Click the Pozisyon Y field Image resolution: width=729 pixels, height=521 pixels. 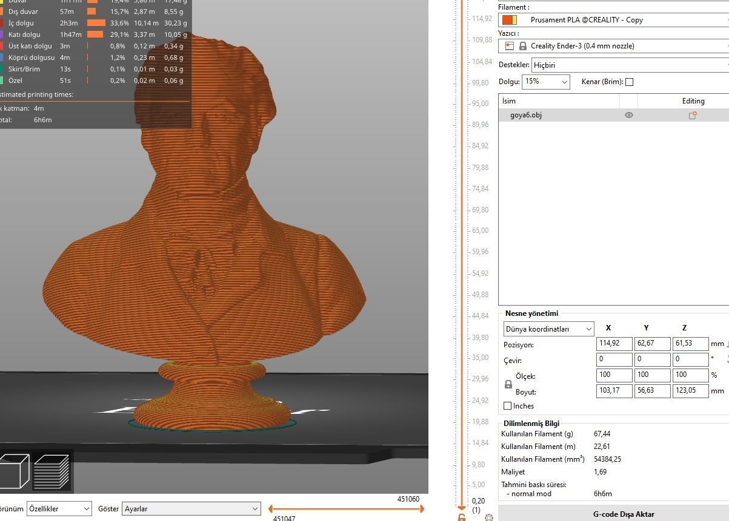(x=652, y=344)
